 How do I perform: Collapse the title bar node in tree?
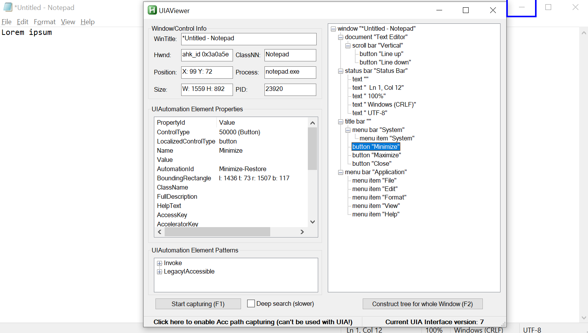[x=340, y=122]
